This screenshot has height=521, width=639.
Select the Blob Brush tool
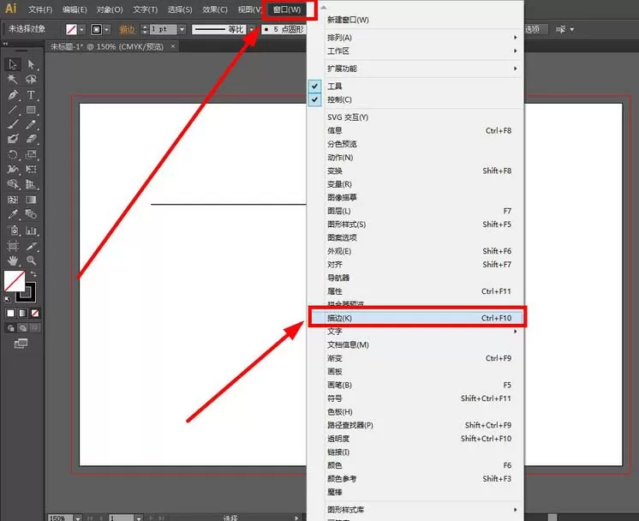pos(13,139)
